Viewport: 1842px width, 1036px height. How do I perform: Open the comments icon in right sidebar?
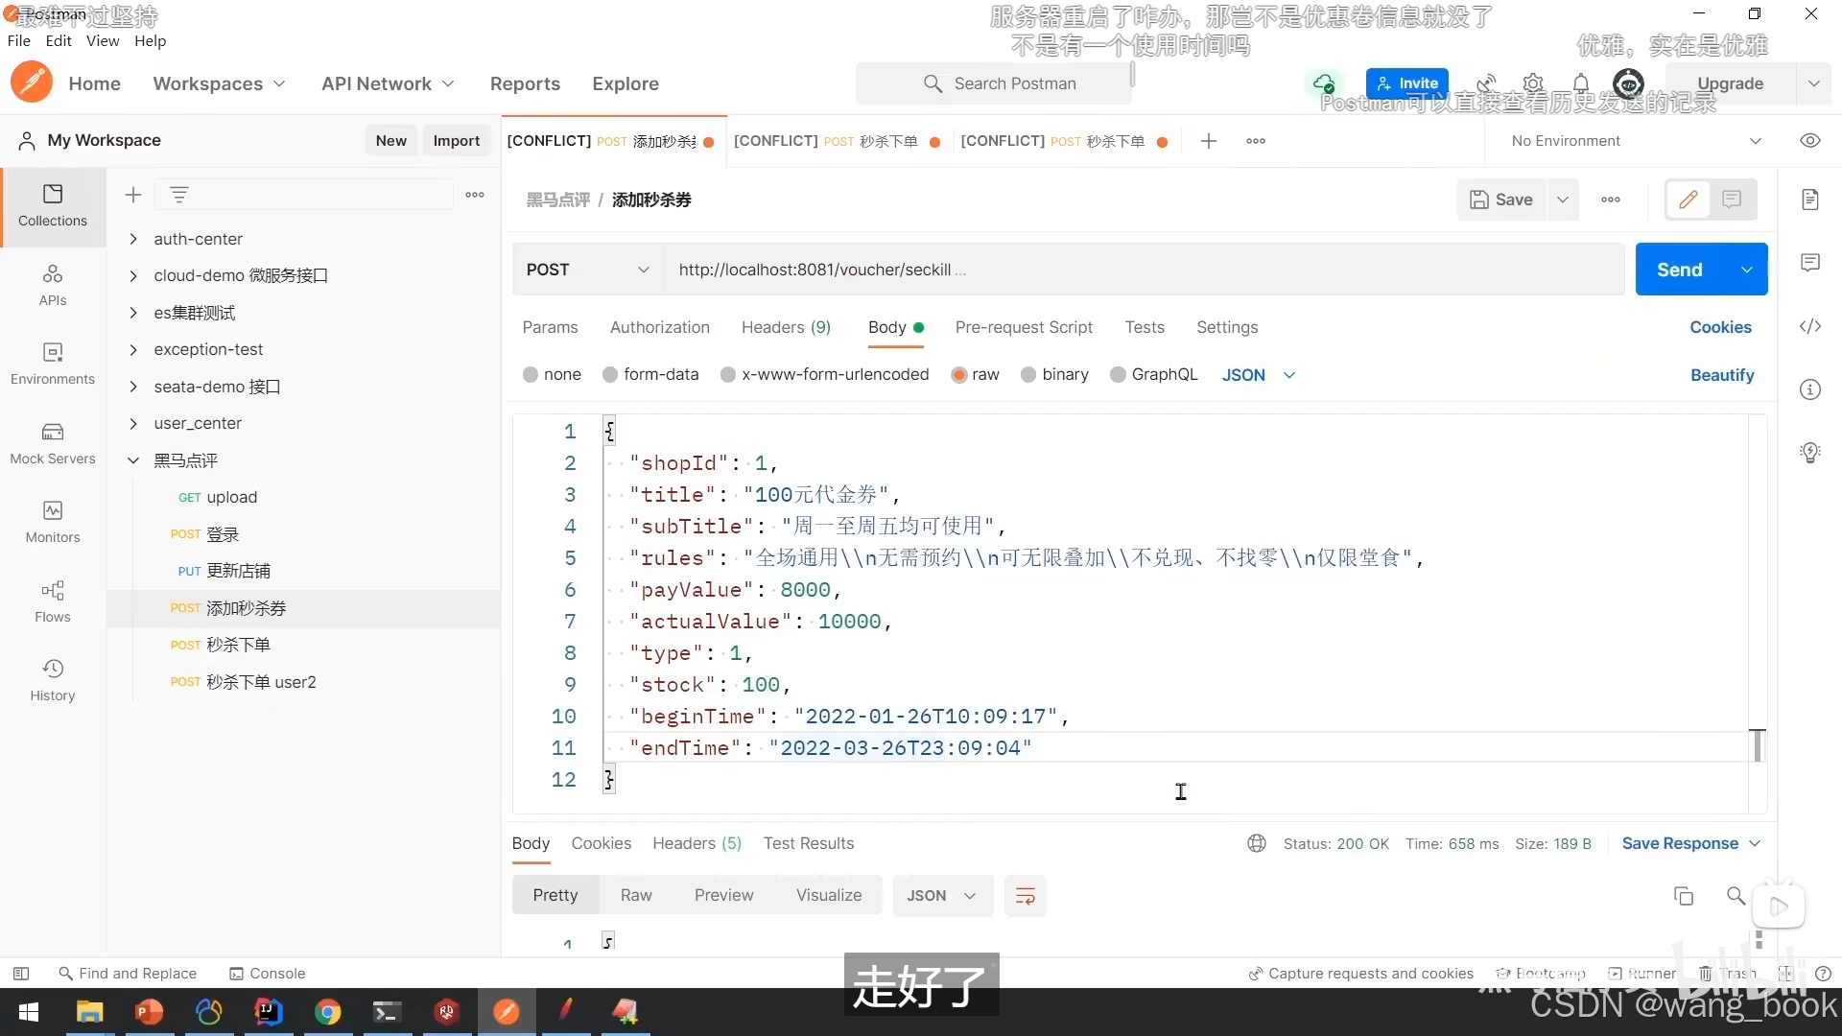[x=1809, y=263]
